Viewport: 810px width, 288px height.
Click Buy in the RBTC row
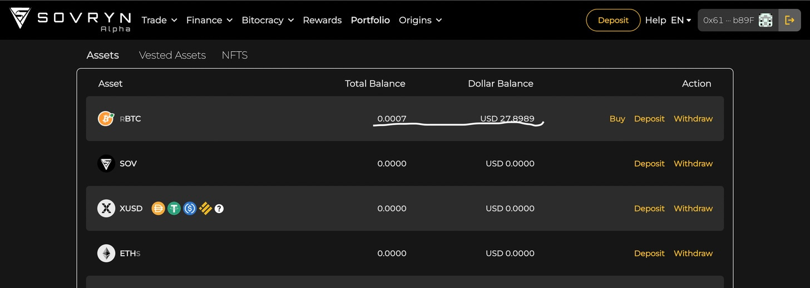coord(618,119)
